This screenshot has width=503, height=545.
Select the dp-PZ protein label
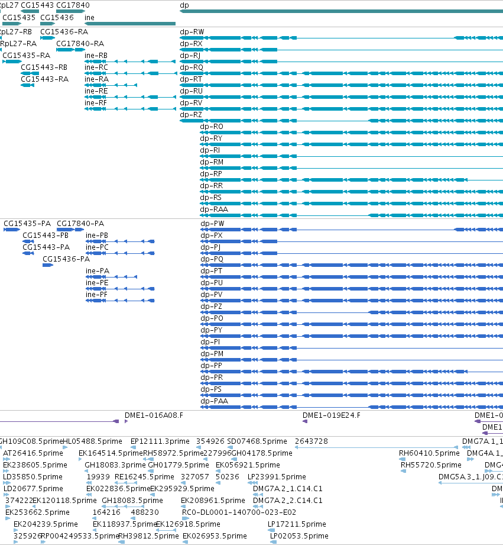212,306
